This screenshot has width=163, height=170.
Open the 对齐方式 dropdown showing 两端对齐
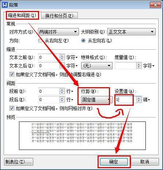point(58,32)
